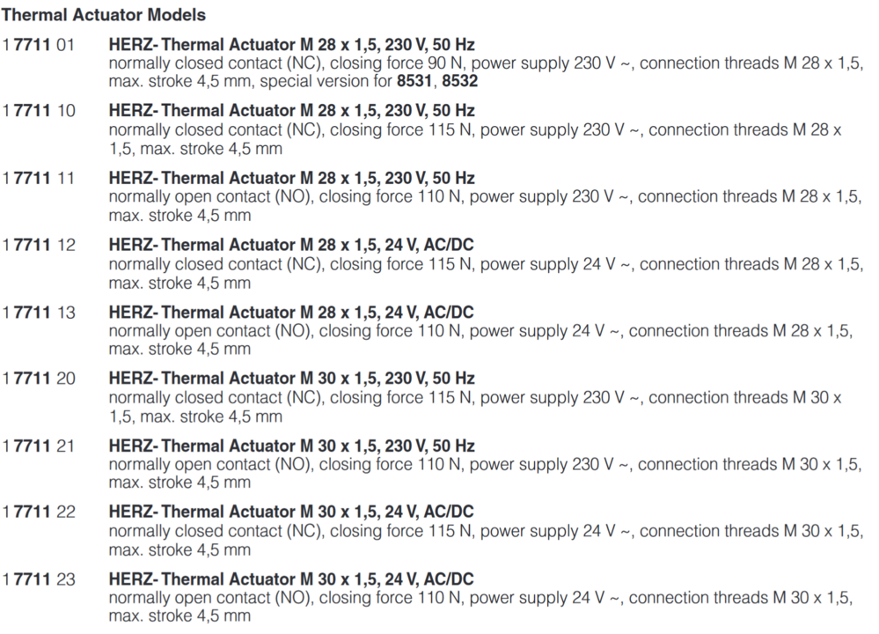Screen dimensions: 879x634
Task: Click the bold title beside 1 7711 13
Action: tap(290, 312)
